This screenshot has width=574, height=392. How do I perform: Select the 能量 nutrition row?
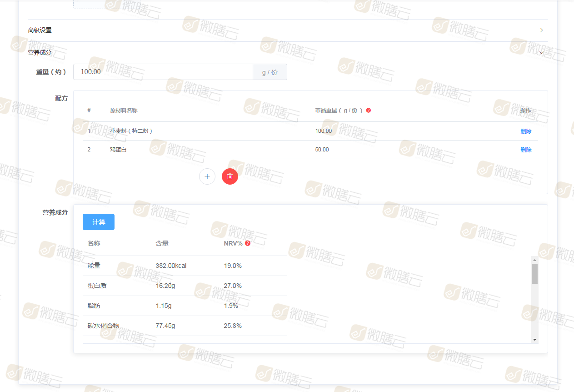(185, 266)
